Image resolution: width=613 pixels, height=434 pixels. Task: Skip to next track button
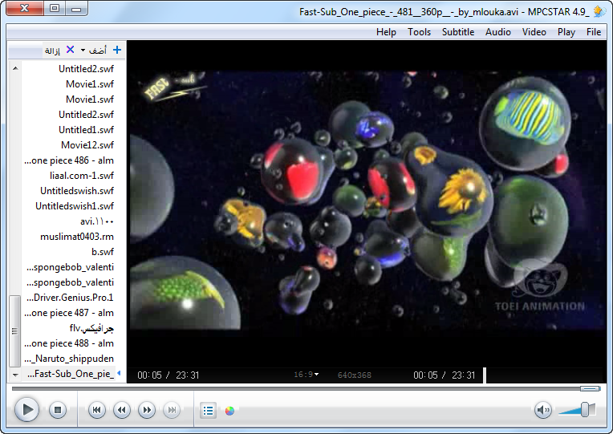tap(172, 410)
